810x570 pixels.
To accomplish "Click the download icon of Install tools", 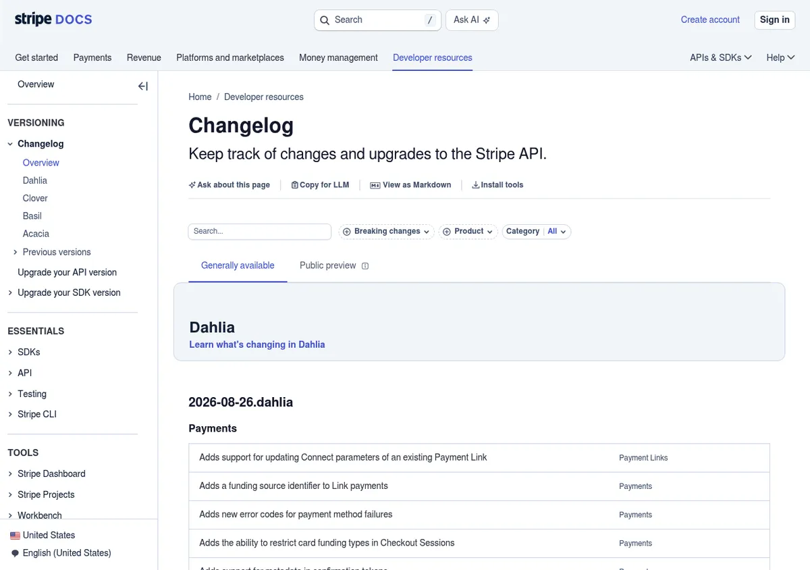I will click(x=476, y=185).
